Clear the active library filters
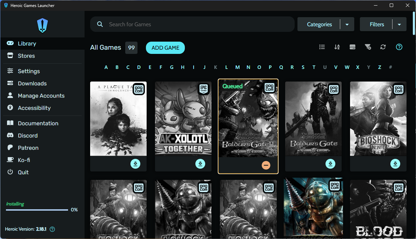The height and width of the screenshot is (239, 416). point(368,47)
